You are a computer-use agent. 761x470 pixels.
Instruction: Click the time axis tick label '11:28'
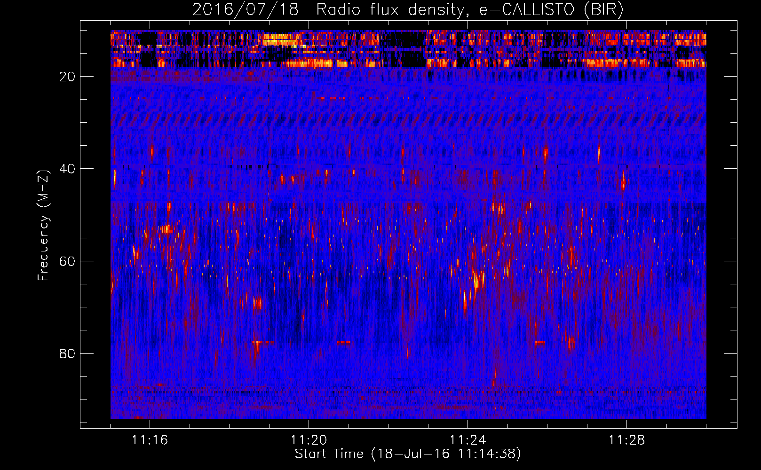(x=626, y=440)
